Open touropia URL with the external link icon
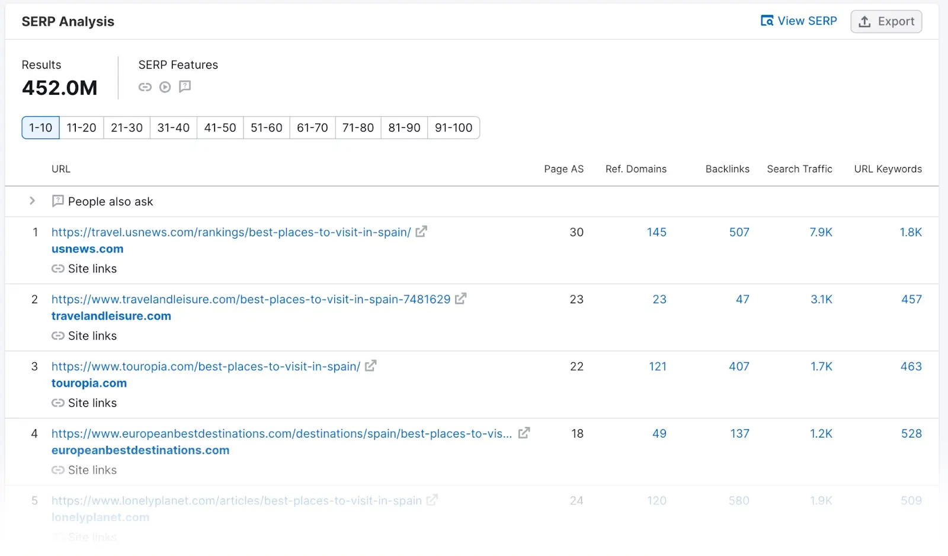The width and height of the screenshot is (948, 556). [x=370, y=366]
